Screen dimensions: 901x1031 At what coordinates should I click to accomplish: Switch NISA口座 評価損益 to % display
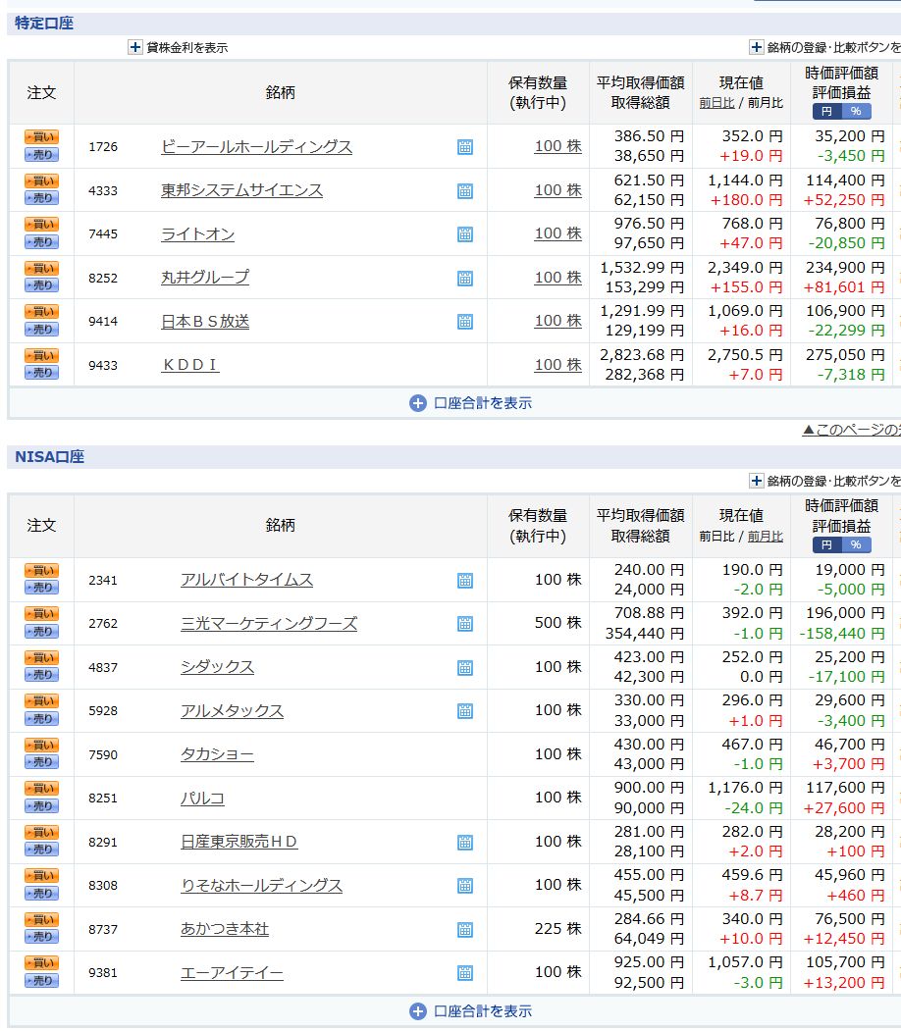(856, 544)
